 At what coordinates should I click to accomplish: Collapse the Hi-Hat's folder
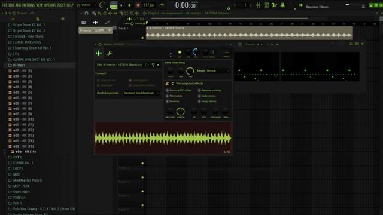(17, 65)
